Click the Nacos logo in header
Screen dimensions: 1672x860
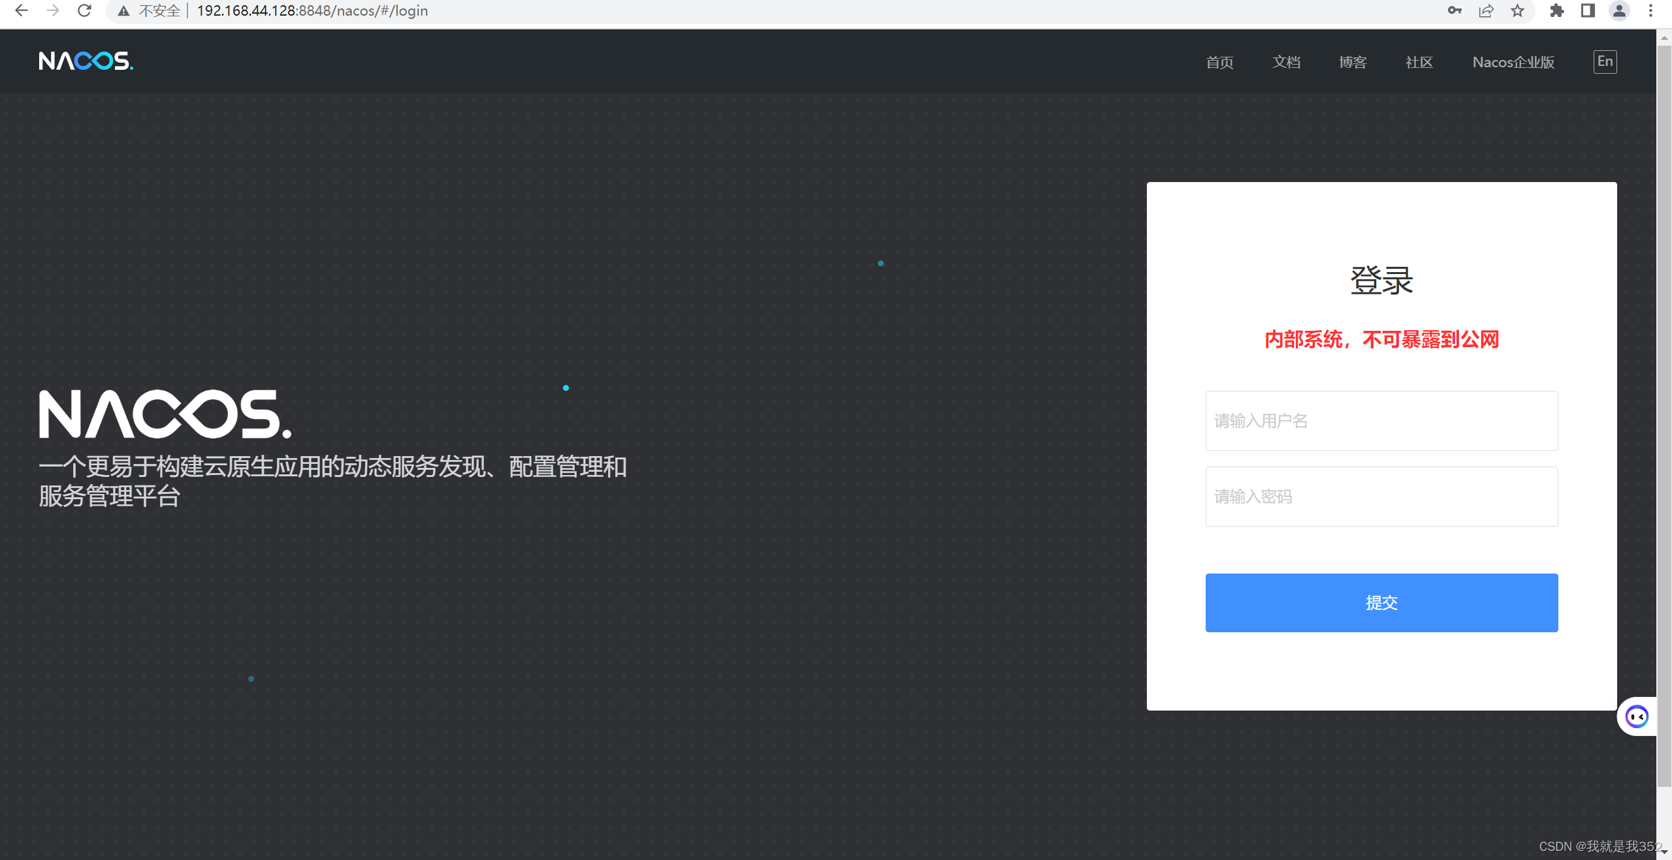coord(86,61)
